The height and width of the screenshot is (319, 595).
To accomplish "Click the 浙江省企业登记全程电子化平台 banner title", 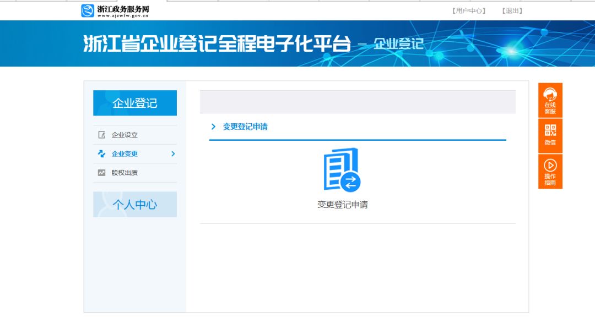I will 217,43.
